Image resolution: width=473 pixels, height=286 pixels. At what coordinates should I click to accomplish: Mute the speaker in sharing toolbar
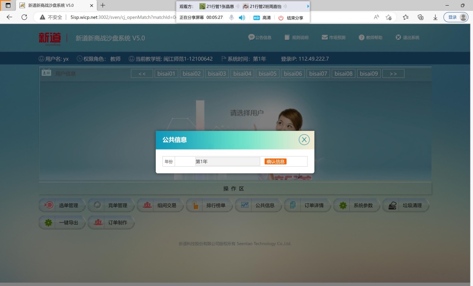click(242, 17)
